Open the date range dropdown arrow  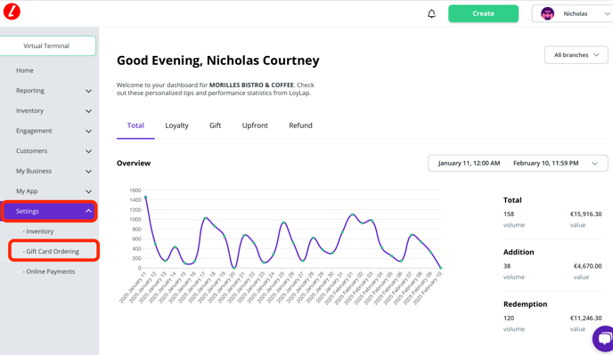point(594,163)
